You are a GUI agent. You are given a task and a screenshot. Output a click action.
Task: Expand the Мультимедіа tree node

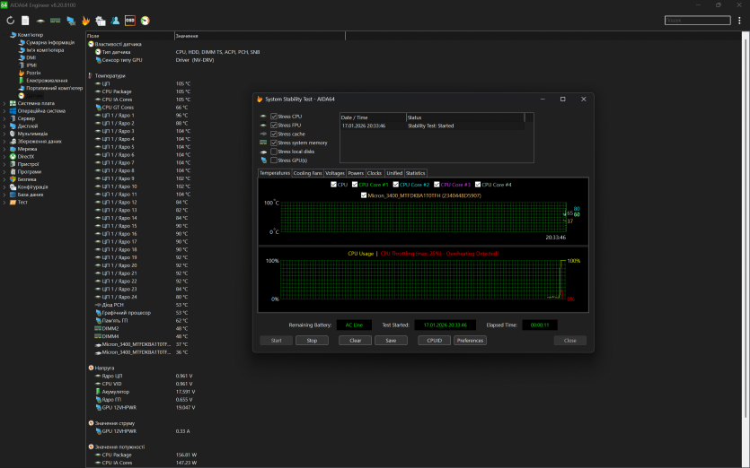(x=4, y=134)
